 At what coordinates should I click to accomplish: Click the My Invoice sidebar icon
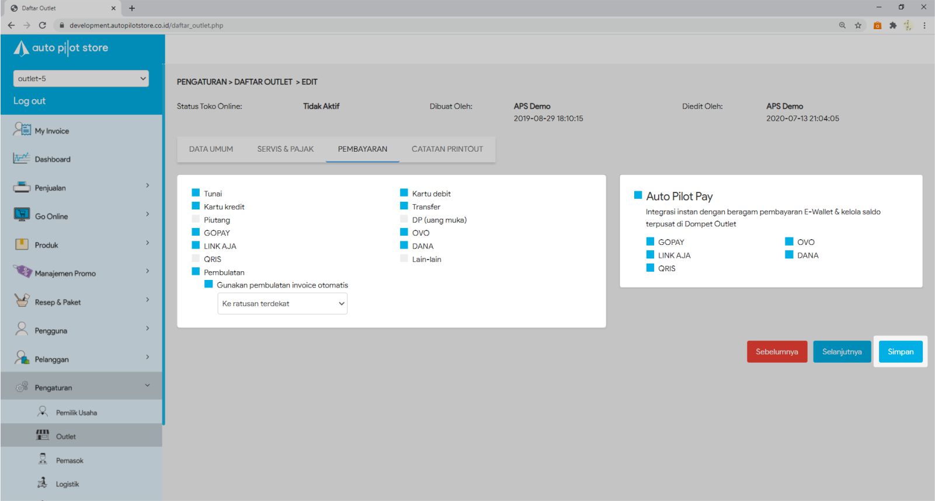22,129
